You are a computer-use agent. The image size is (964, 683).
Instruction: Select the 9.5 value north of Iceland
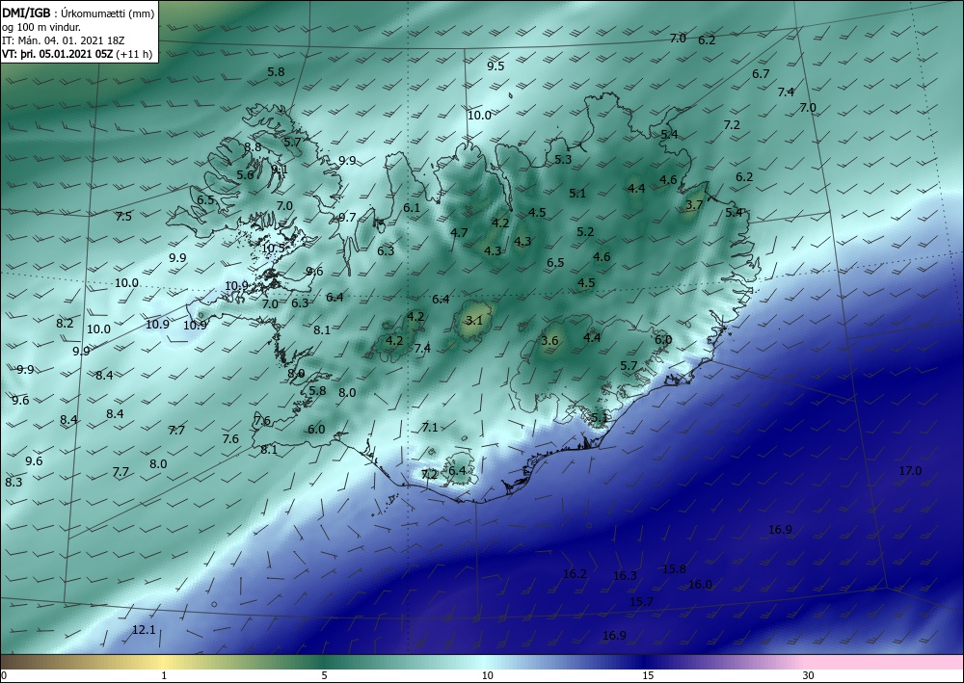point(495,66)
